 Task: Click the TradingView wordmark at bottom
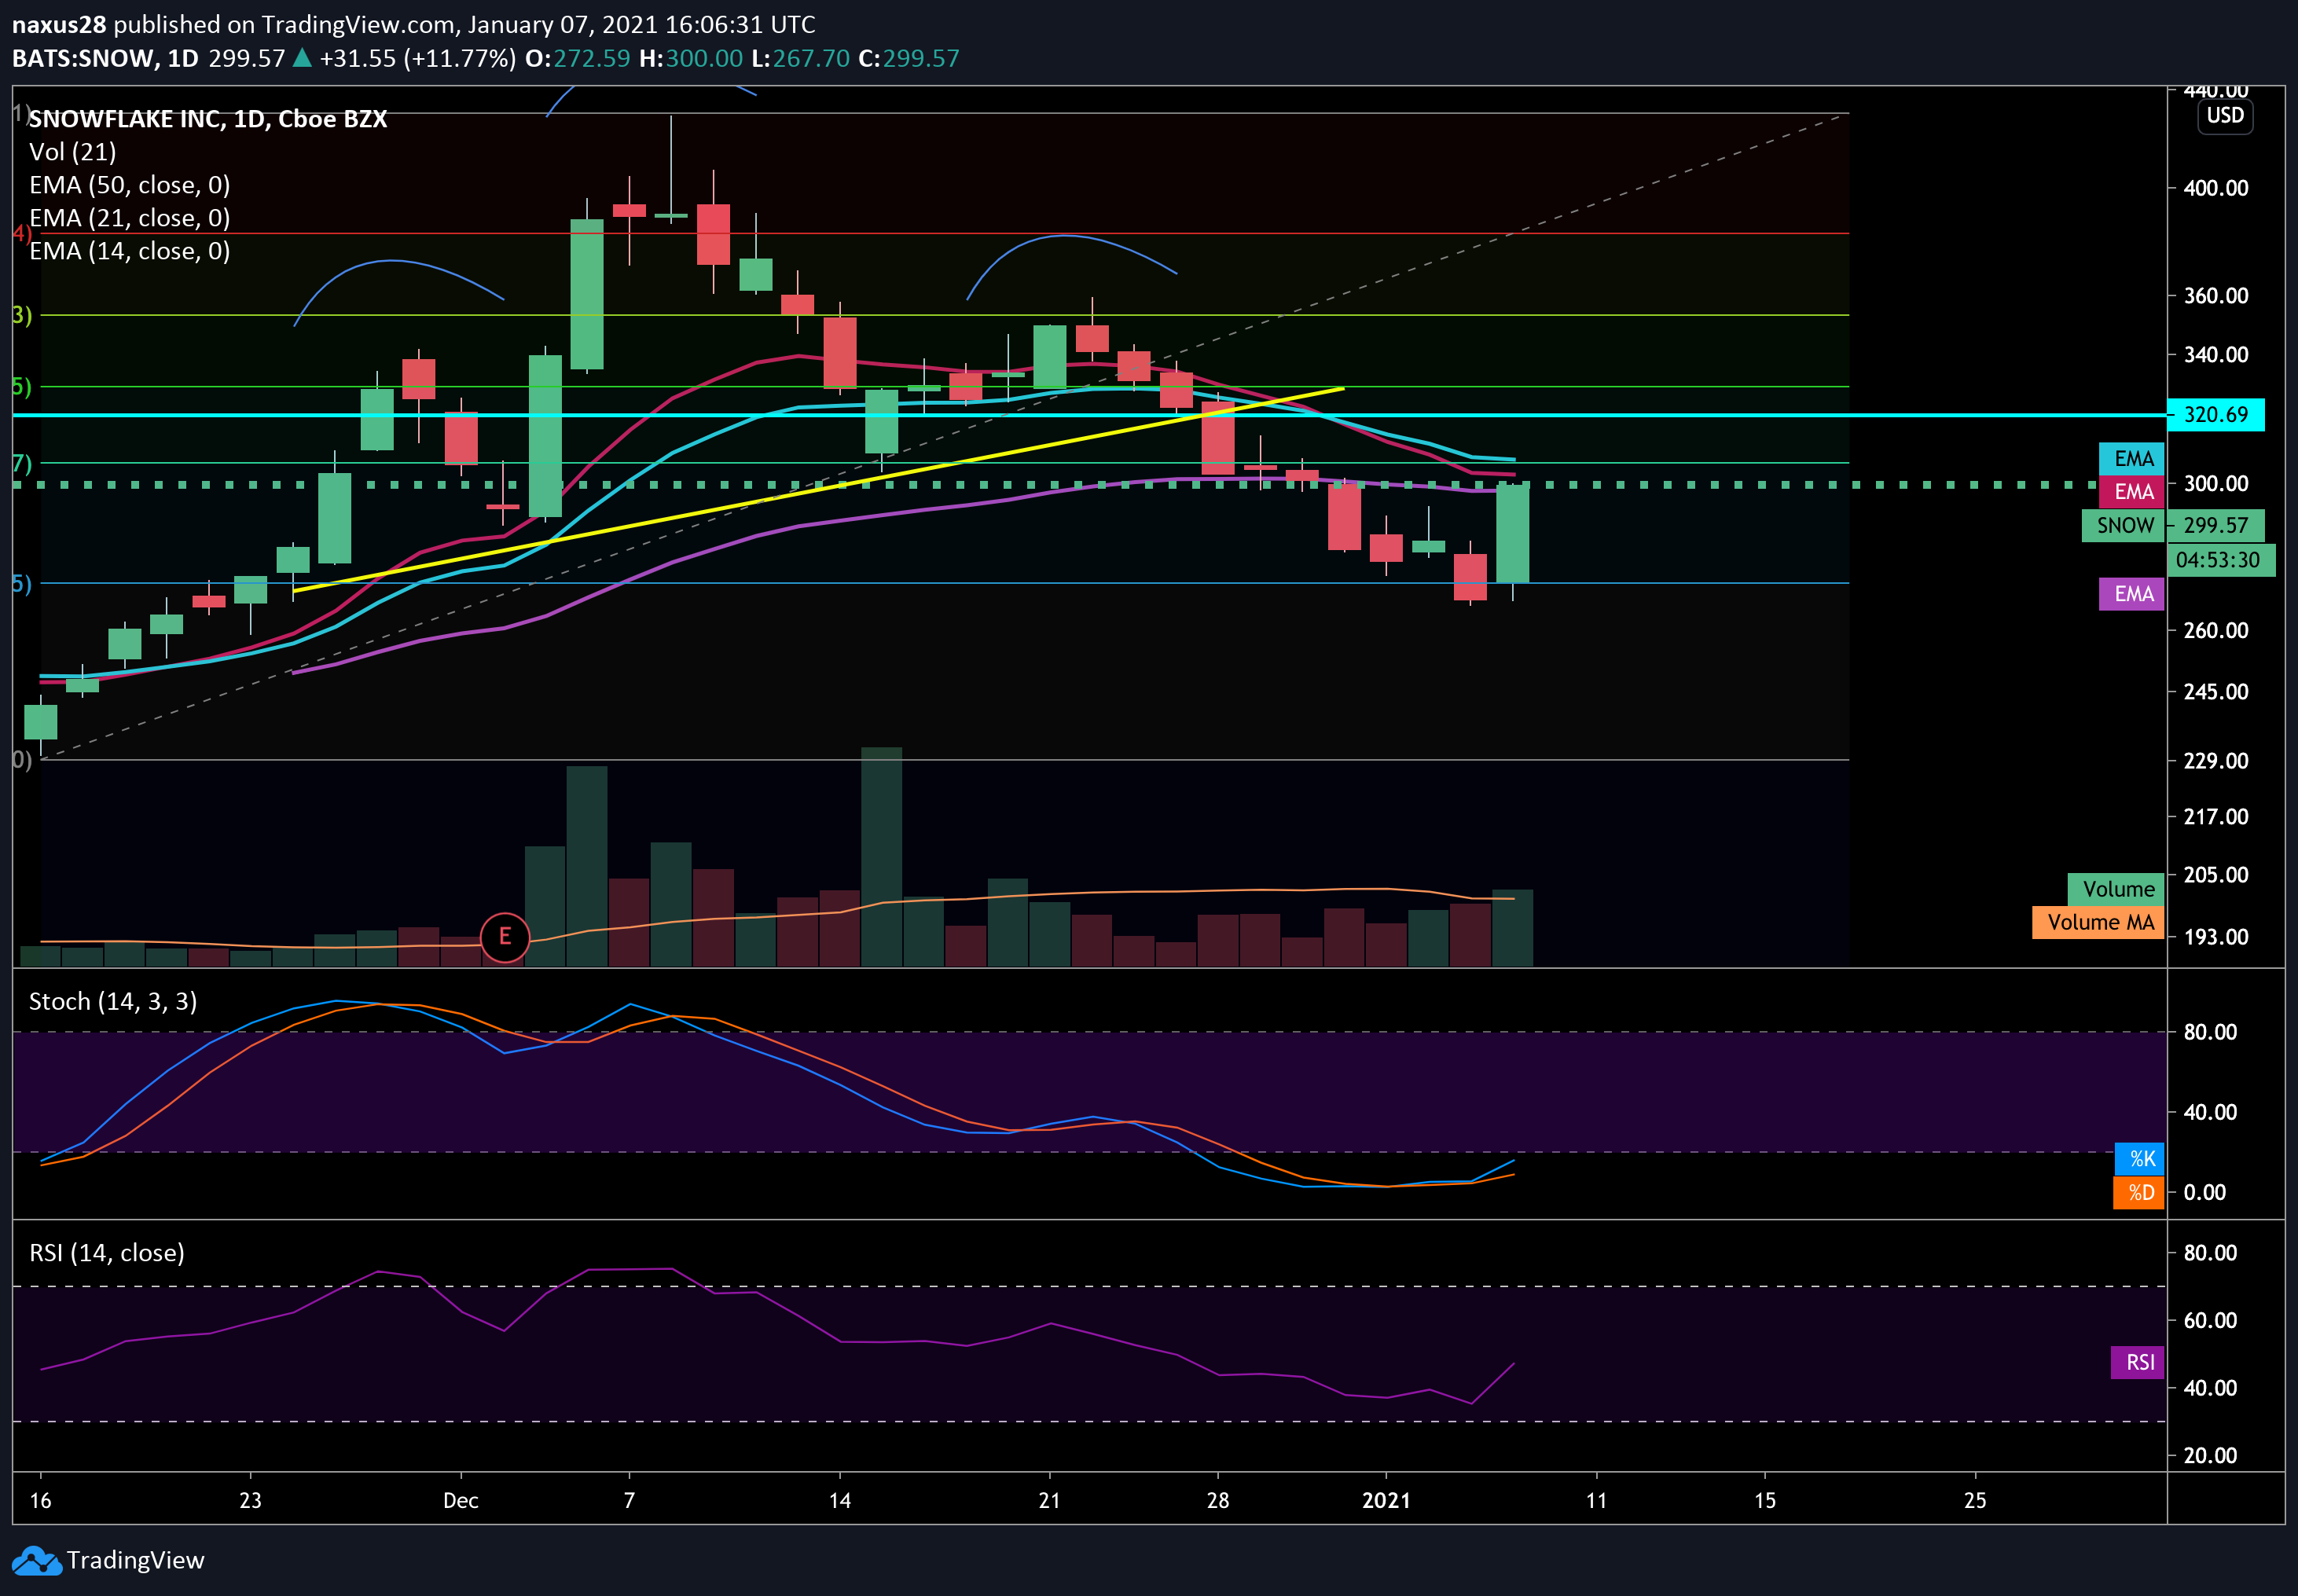click(x=136, y=1560)
